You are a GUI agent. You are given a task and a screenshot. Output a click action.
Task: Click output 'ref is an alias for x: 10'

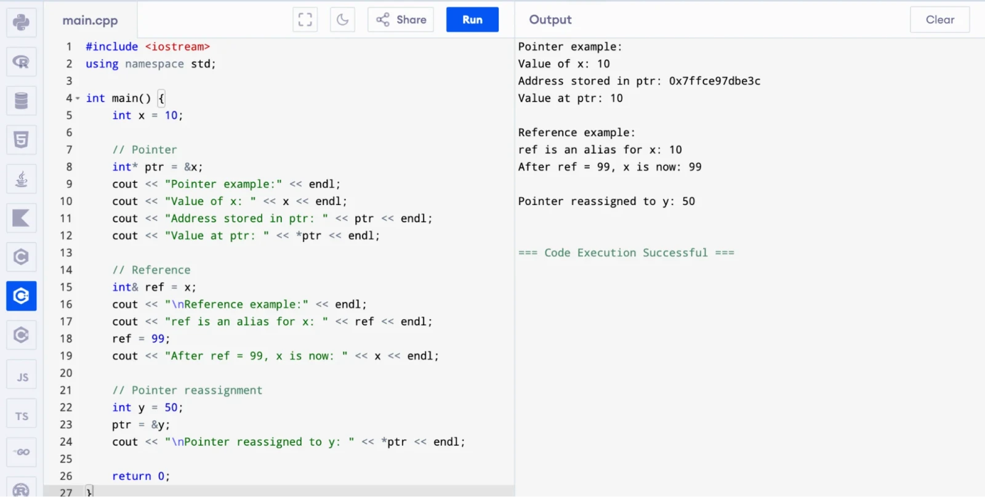[600, 150]
